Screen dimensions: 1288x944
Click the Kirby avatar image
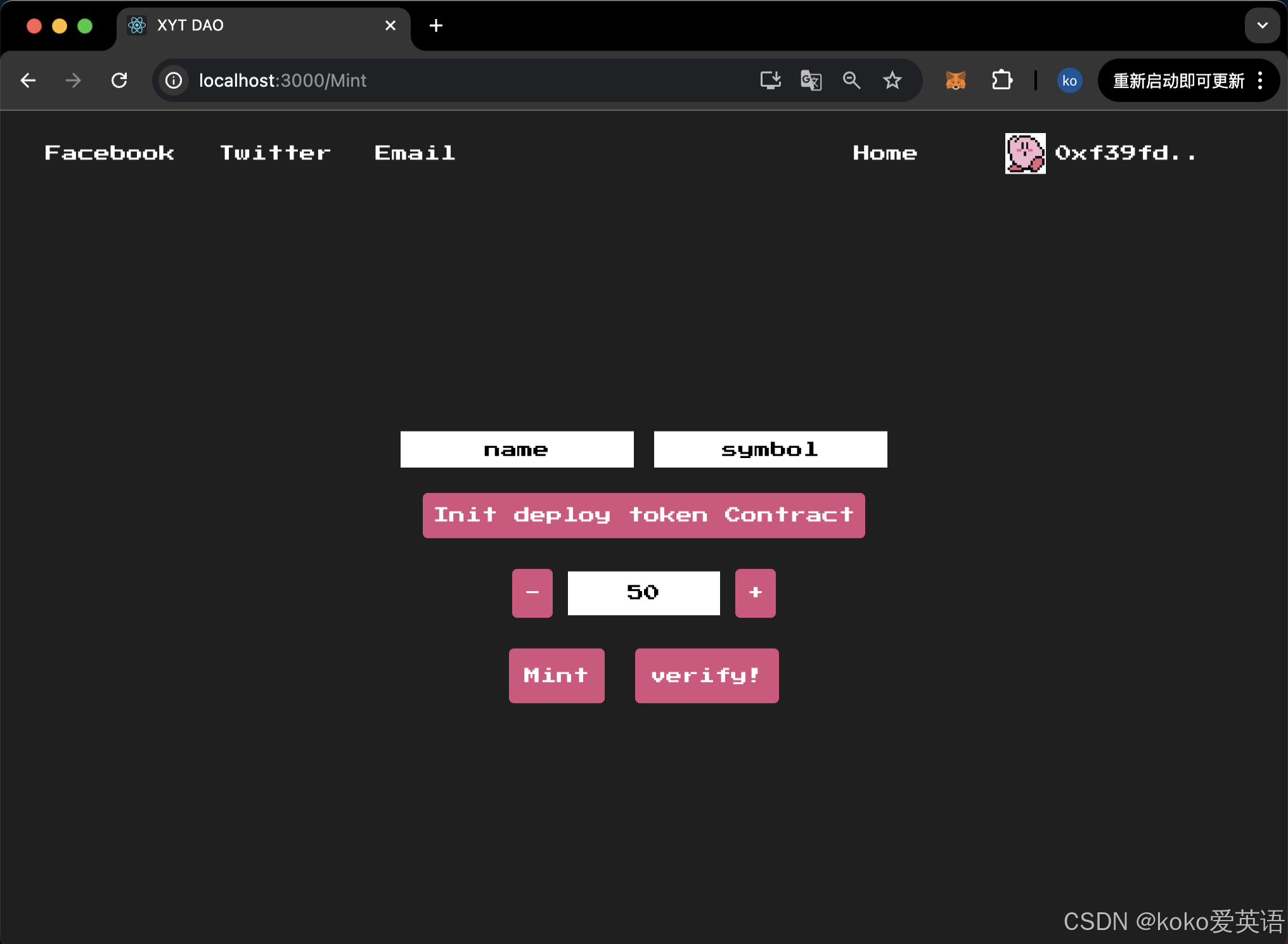(1025, 153)
